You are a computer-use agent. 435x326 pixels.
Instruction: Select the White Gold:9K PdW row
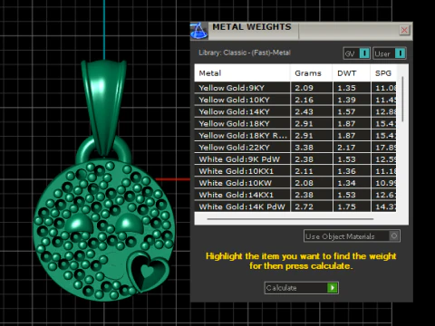[295, 159]
